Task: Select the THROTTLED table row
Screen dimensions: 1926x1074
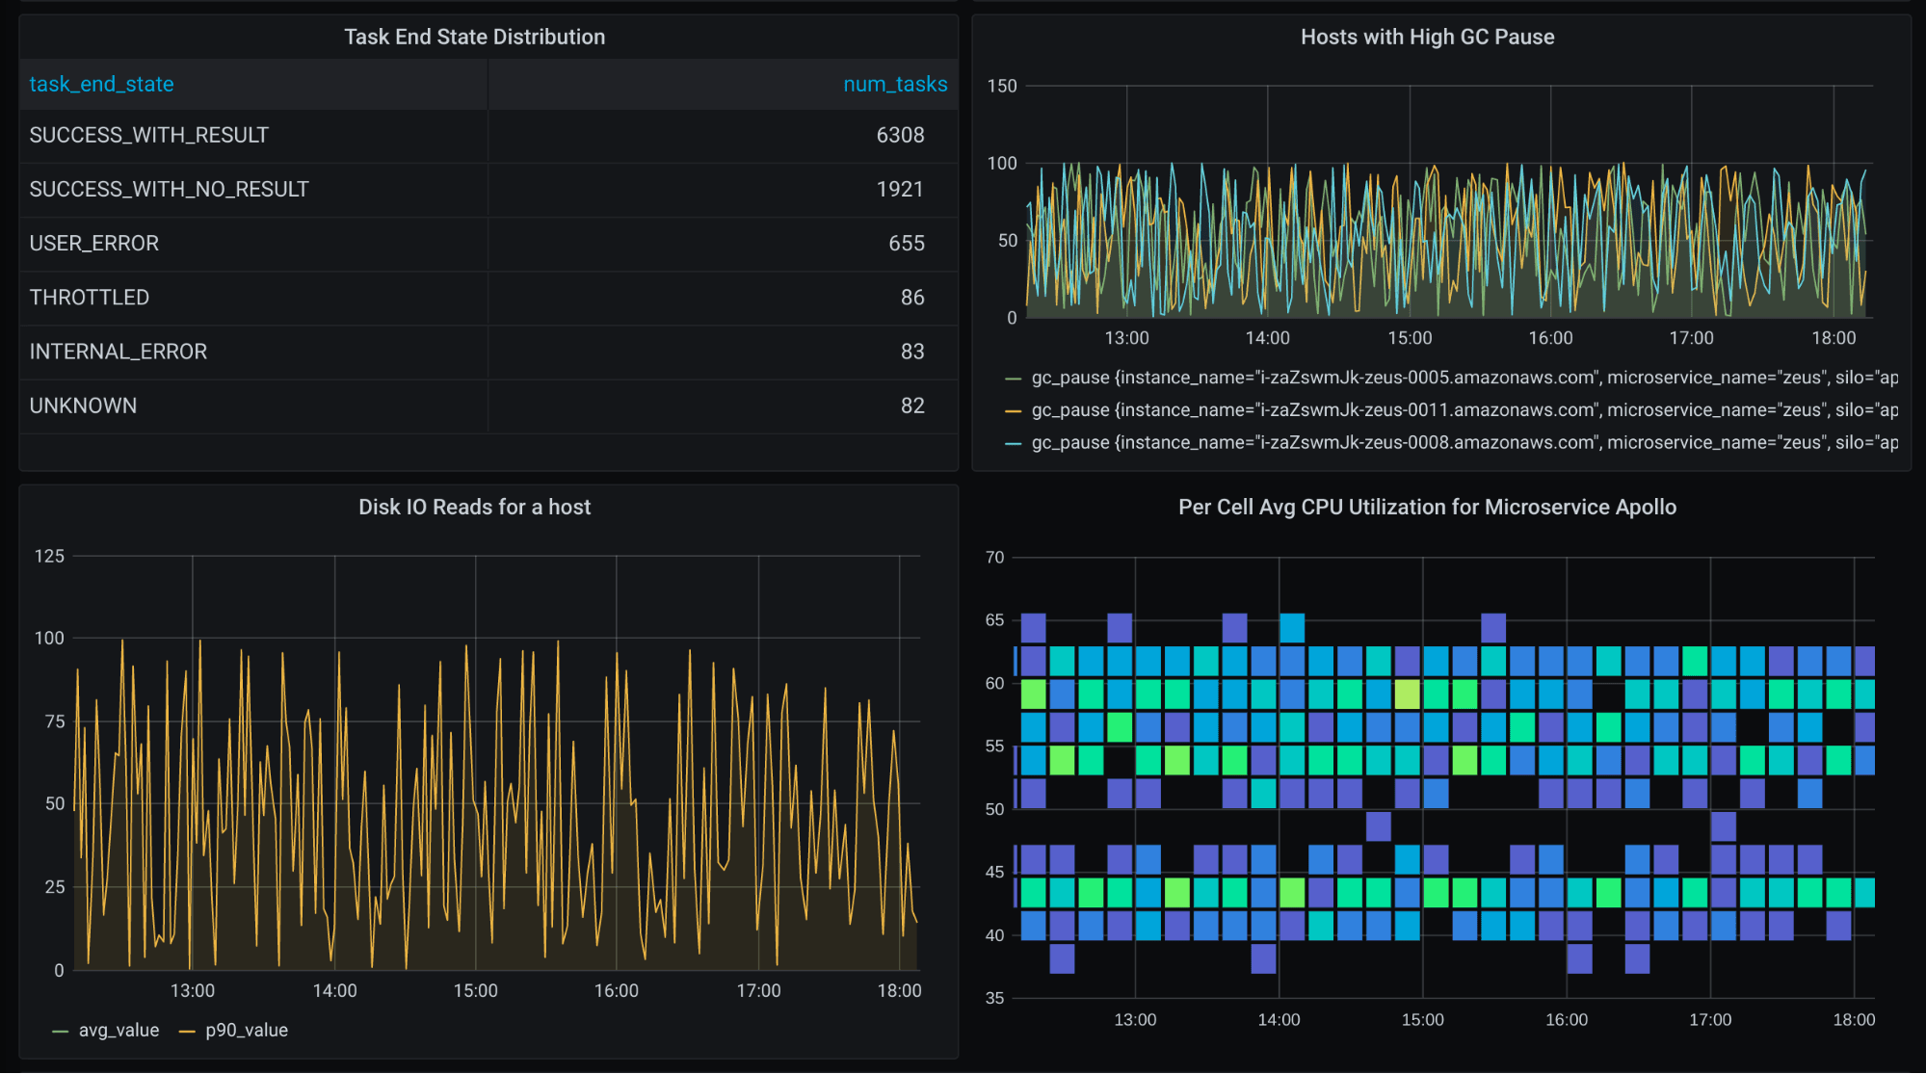Action: coord(89,298)
